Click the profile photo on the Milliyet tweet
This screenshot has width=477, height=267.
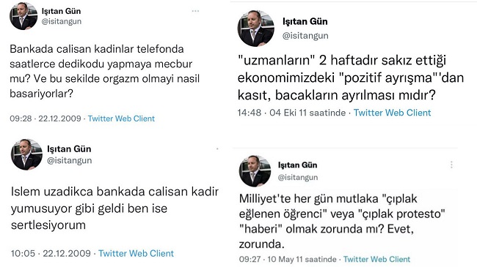(255, 171)
